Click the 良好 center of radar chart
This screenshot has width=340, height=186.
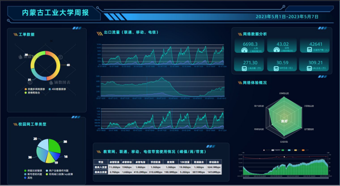click(x=284, y=121)
